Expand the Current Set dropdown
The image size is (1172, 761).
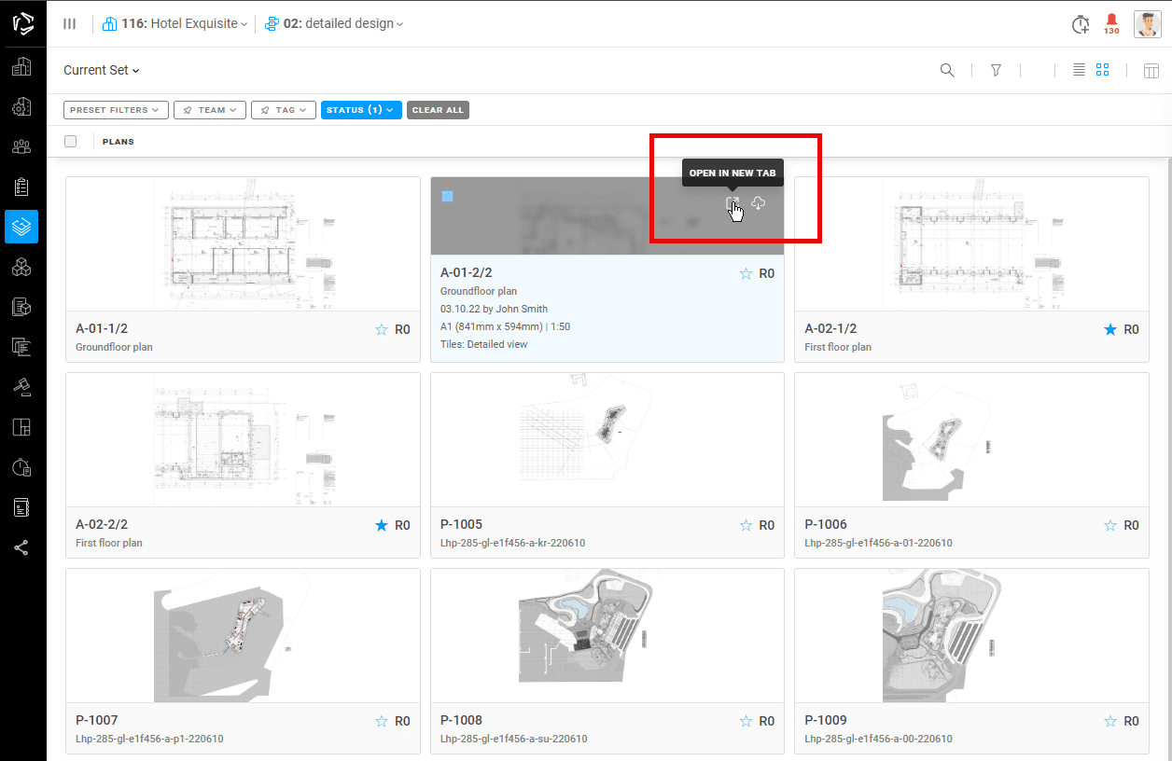(101, 70)
